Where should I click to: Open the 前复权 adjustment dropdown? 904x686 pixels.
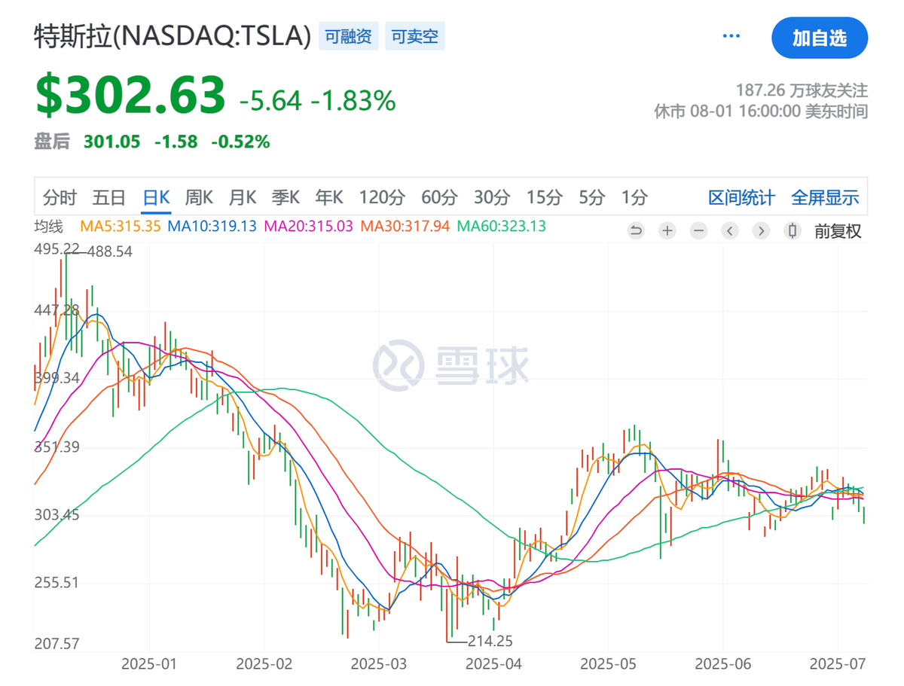pos(838,231)
